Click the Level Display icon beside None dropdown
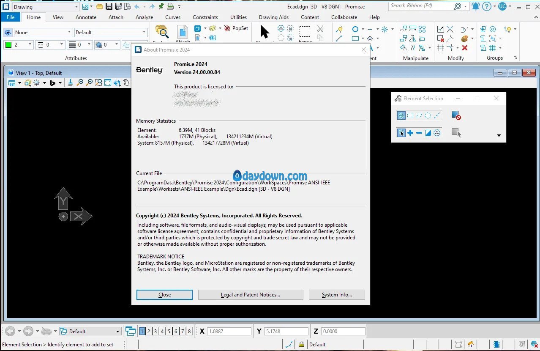Viewport: 540px width, 351px height. coord(8,33)
